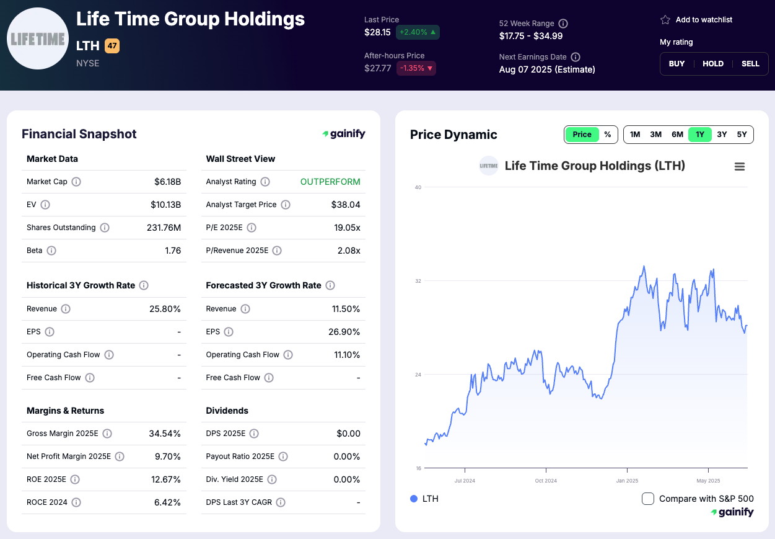This screenshot has height=539, width=775.
Task: Click info icon next to historical Operating Cash Flow
Action: [109, 355]
